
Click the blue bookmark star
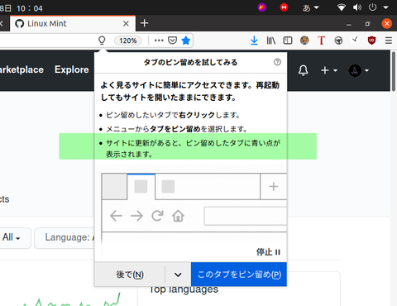click(186, 41)
